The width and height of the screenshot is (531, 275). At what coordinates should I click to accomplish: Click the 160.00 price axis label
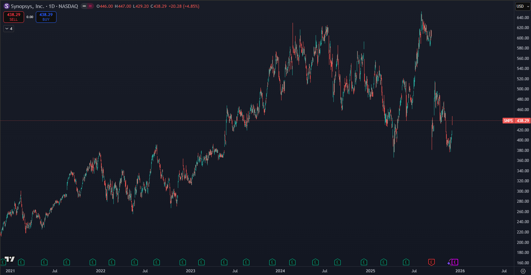coord(523,263)
